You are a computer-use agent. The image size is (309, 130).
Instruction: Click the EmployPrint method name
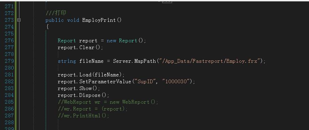pyautogui.click(x=99, y=20)
